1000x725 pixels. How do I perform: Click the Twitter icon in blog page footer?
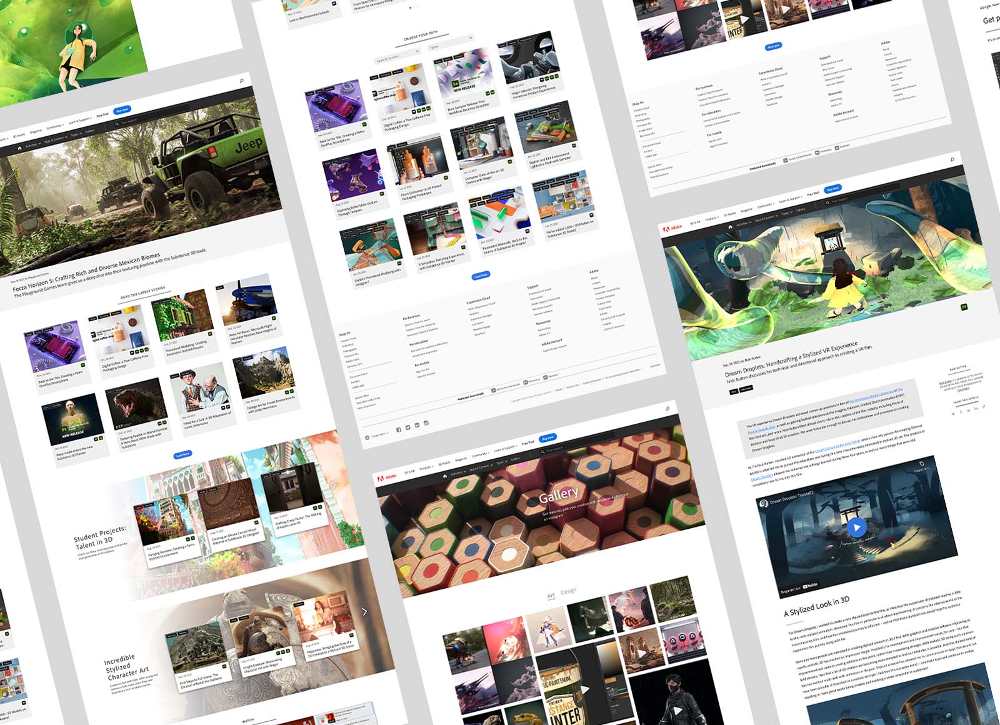click(x=407, y=427)
